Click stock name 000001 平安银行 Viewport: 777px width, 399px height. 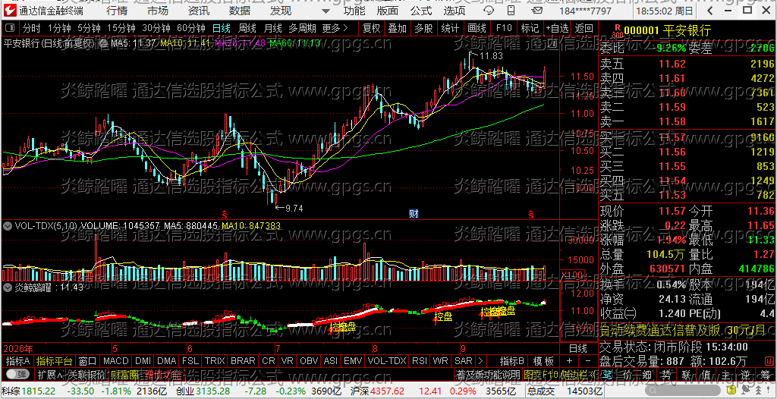tap(667, 31)
